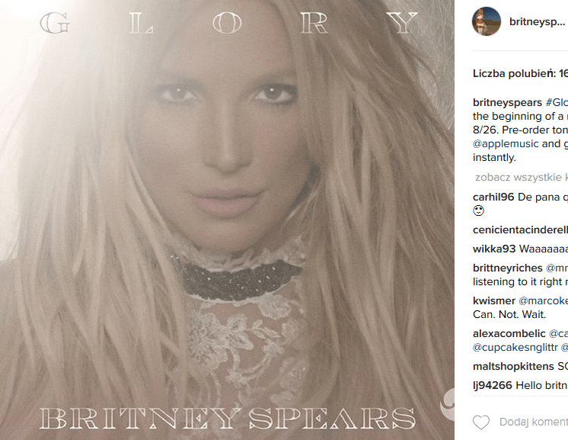The height and width of the screenshot is (440, 568).
Task: Click the @marcoke mention in kwismer comment
Action: [544, 300]
